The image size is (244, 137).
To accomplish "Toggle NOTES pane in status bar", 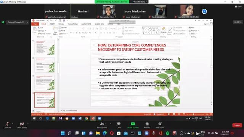I will (x=148, y=114).
